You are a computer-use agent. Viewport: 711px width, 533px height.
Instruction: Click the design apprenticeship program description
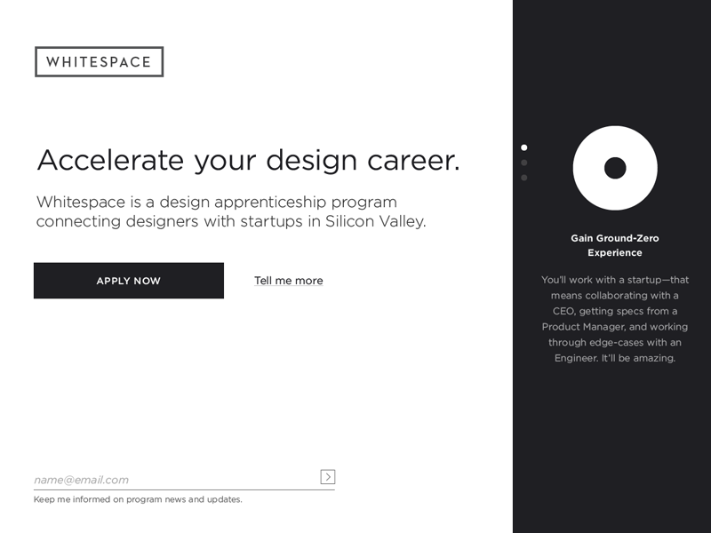pos(231,211)
